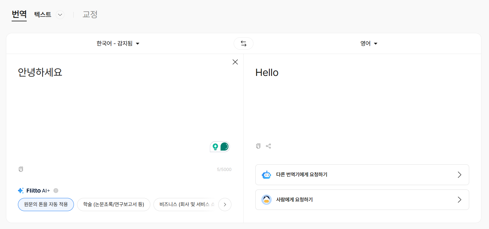Click 사람에게 요청하기 button
489x229 pixels.
362,200
